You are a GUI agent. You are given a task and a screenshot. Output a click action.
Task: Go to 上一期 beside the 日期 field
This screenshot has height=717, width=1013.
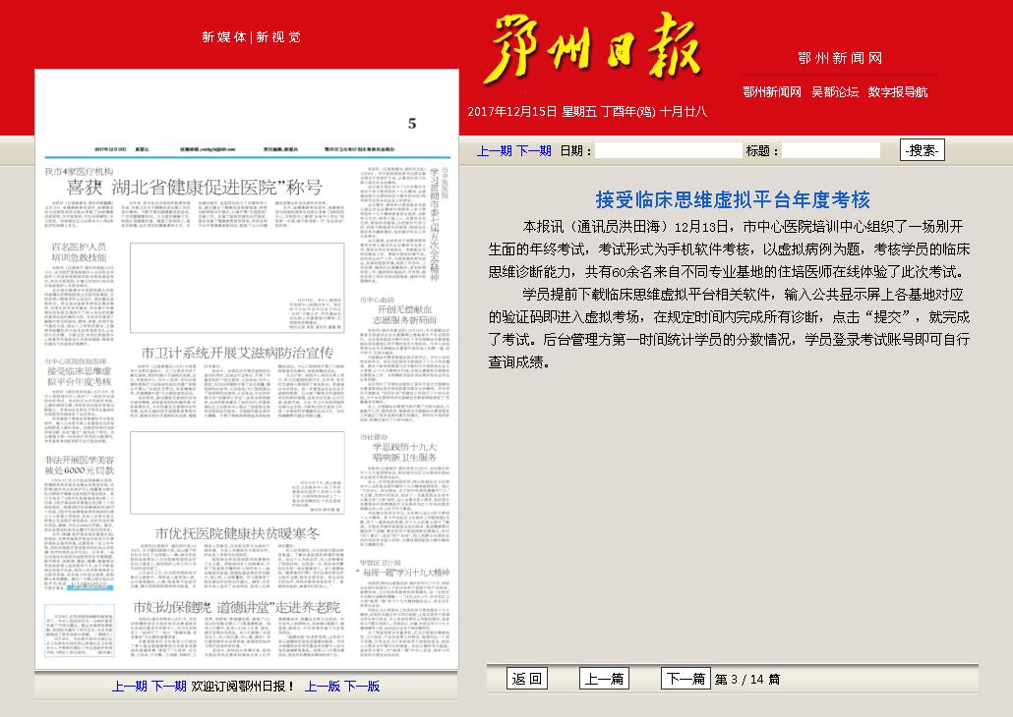coord(495,151)
